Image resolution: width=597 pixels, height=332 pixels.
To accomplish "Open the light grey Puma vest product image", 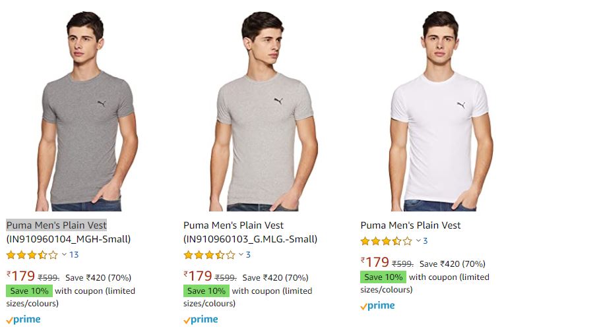I will (267, 111).
